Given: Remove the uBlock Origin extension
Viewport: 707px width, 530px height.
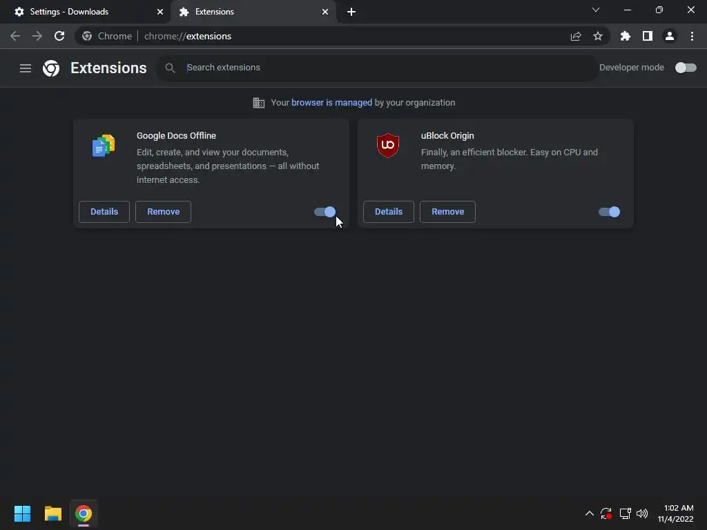Looking at the screenshot, I should point(447,212).
